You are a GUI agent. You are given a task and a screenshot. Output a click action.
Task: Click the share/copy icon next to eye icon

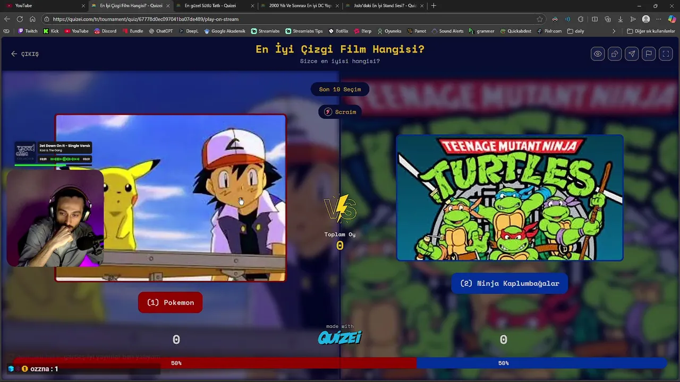[615, 54]
